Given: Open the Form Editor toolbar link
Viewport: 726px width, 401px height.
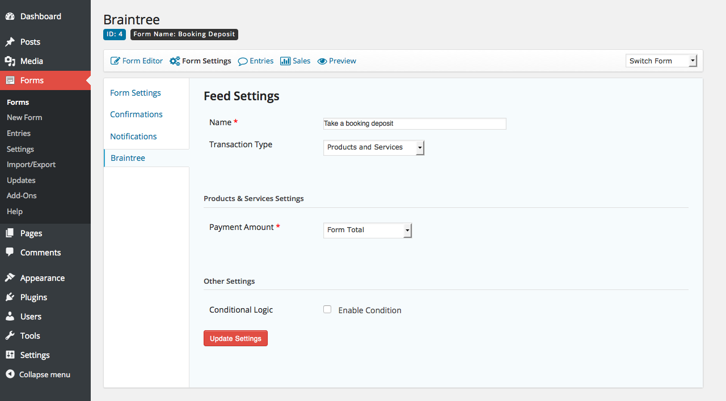Looking at the screenshot, I should tap(137, 61).
